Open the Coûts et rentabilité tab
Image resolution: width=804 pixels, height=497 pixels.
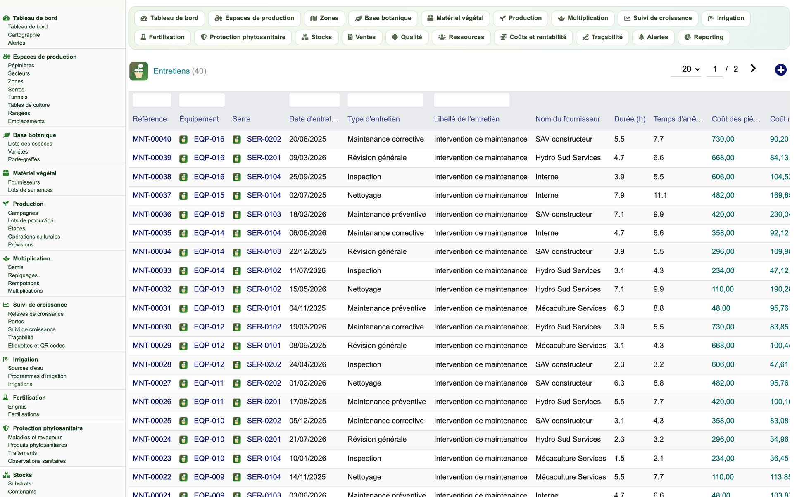[533, 37]
